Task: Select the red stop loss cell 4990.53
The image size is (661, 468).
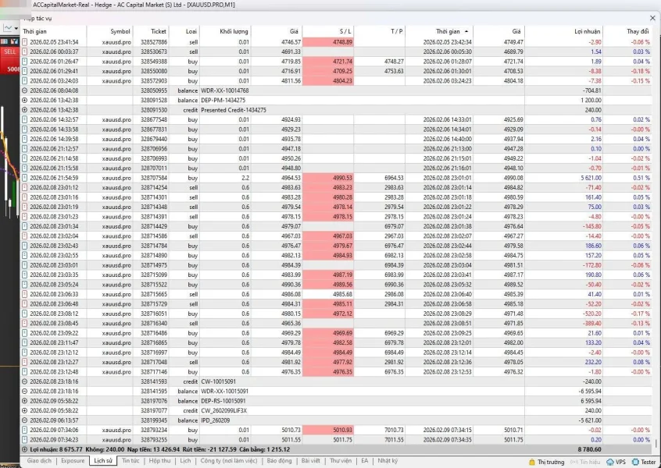Action: (x=328, y=178)
